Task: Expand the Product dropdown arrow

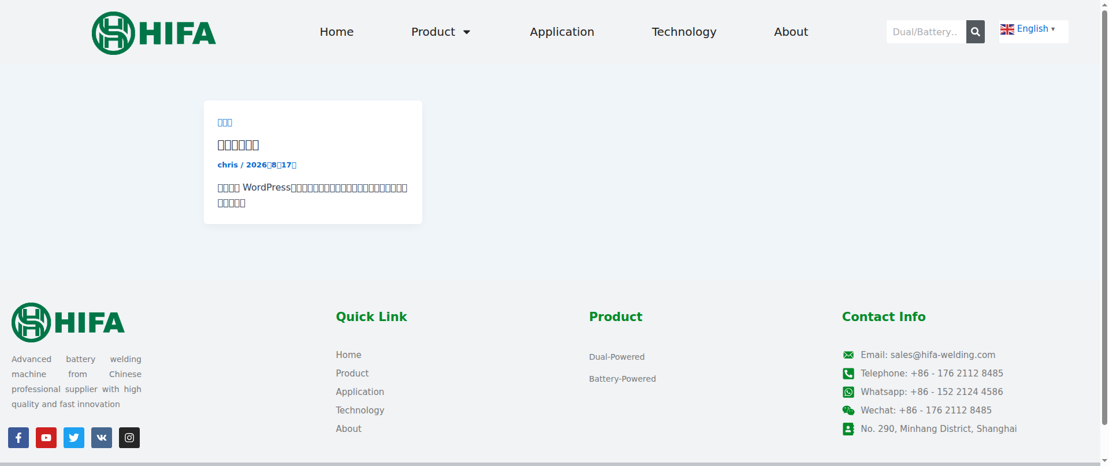Action: tap(467, 32)
